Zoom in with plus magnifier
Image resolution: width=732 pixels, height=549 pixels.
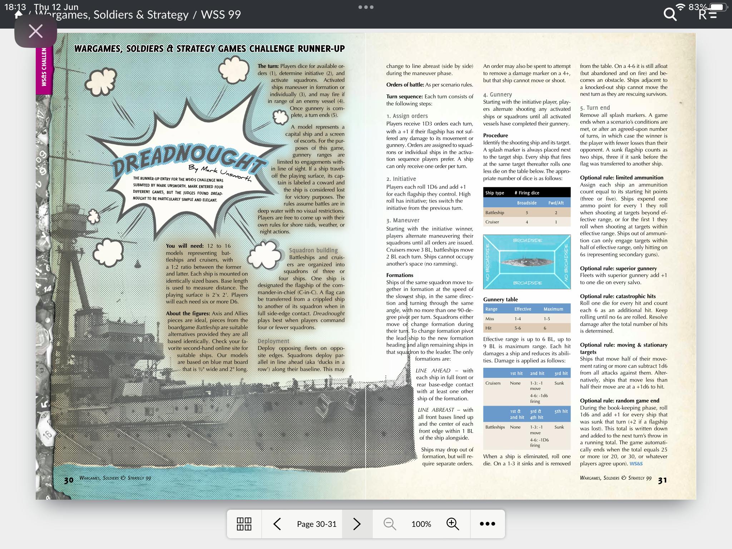pos(452,524)
